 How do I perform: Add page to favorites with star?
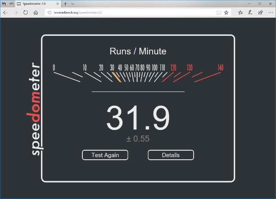[226, 13]
